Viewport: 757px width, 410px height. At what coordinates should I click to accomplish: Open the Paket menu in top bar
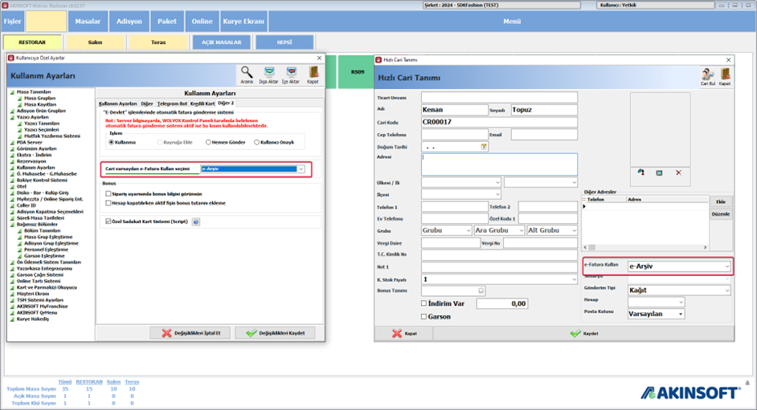point(167,21)
